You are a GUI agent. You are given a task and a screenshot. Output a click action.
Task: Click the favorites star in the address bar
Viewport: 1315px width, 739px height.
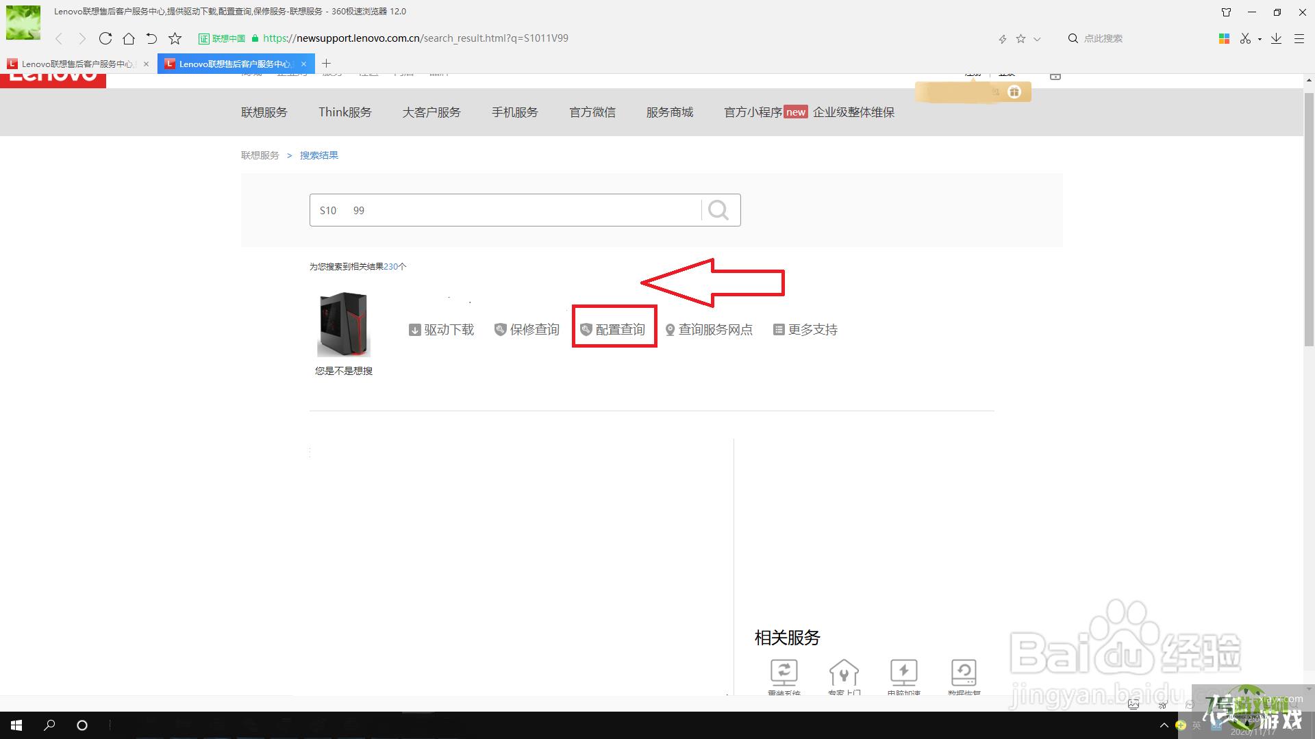(1020, 39)
